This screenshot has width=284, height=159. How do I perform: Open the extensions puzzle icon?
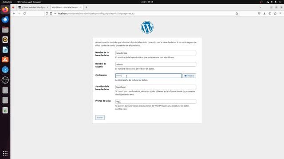click(x=275, y=14)
